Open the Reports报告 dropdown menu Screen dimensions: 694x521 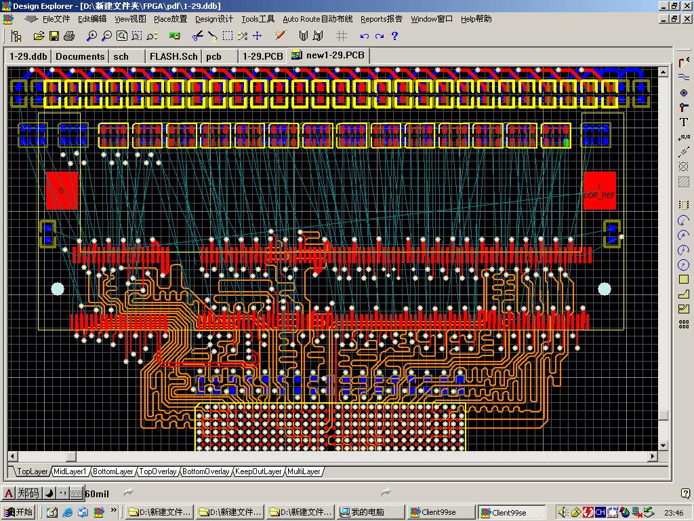click(x=381, y=19)
